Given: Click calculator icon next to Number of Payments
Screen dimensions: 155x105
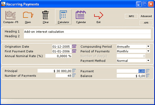Looking at the screenshot, I should 74,75.
